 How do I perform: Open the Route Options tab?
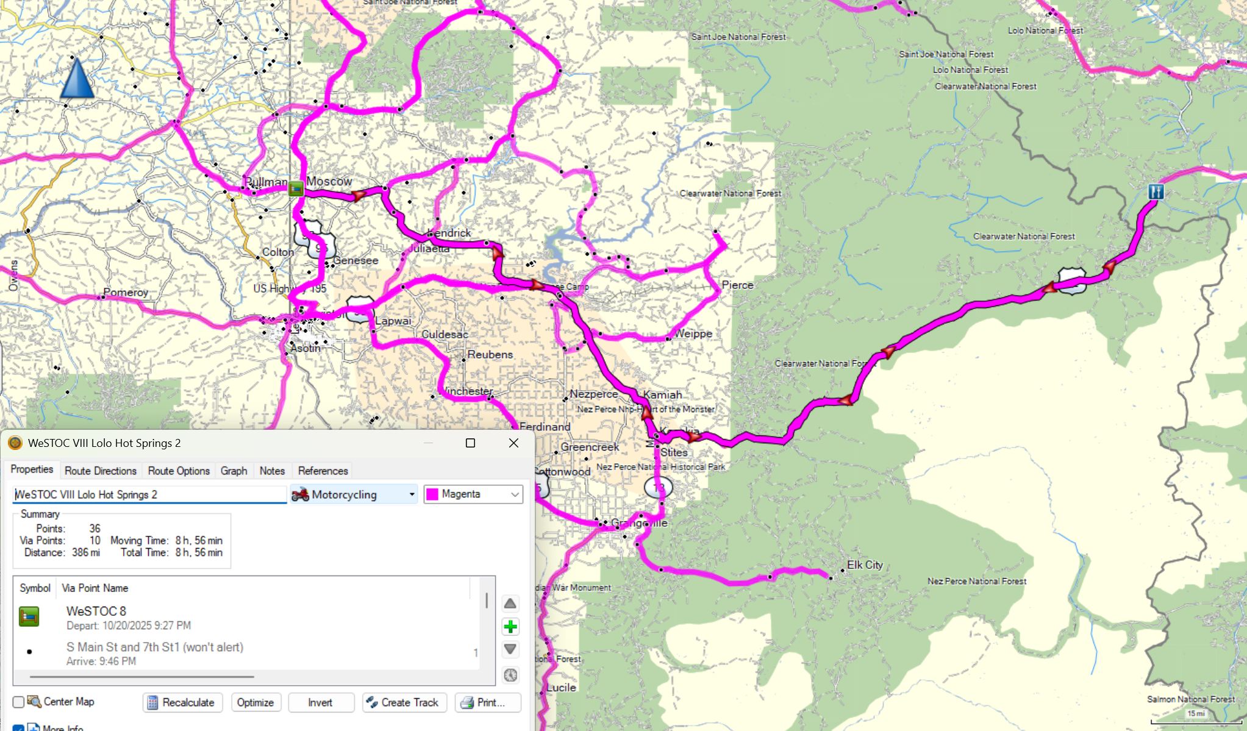pyautogui.click(x=179, y=471)
